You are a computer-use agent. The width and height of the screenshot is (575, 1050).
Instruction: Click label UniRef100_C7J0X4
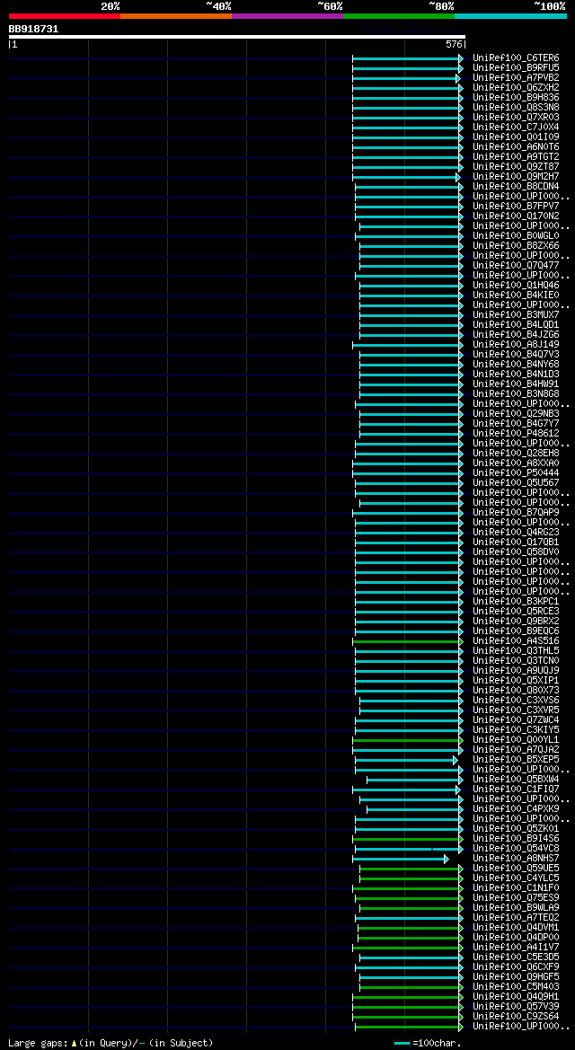516,128
